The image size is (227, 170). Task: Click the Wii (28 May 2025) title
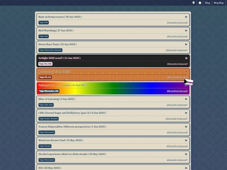[50, 168]
